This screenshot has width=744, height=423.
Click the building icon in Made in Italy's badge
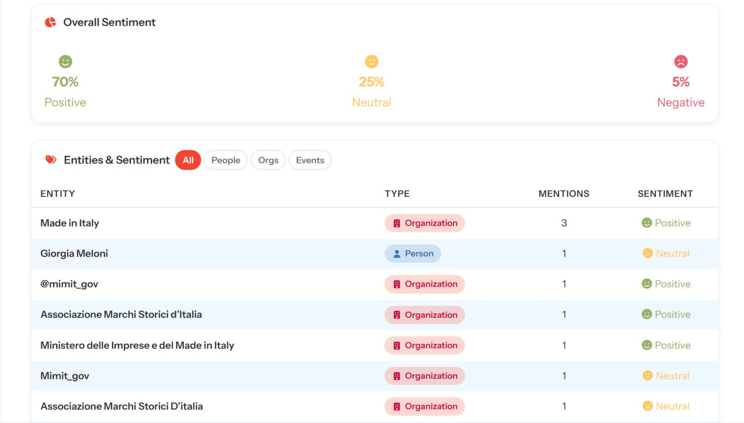397,223
